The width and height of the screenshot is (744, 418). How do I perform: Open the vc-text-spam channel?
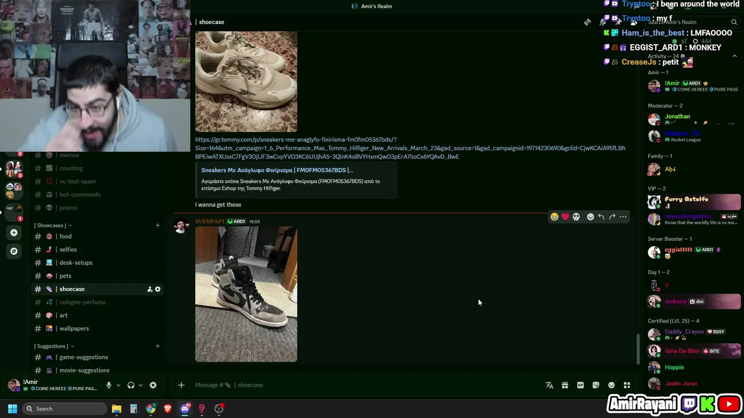pos(98,181)
